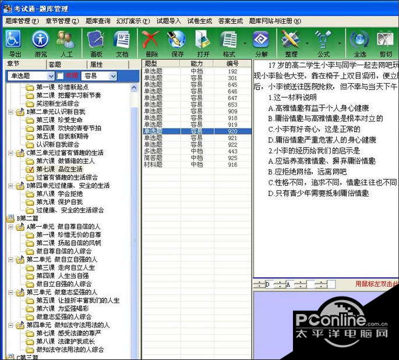Screen dimensions: 399x360
Task: Select the 第三课 珍爱生命 folder
Action: [x=54, y=120]
